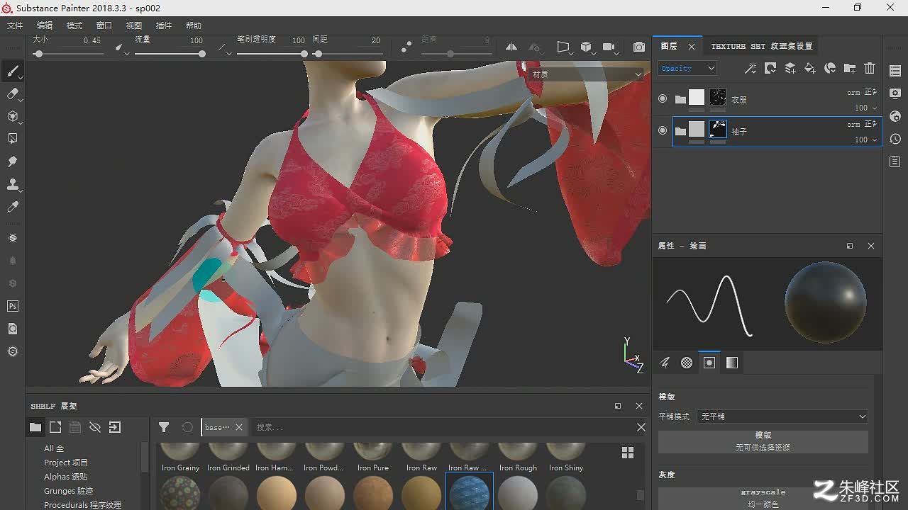Add a new paint layer
Viewport: 908px width, 510px height.
(x=790, y=68)
